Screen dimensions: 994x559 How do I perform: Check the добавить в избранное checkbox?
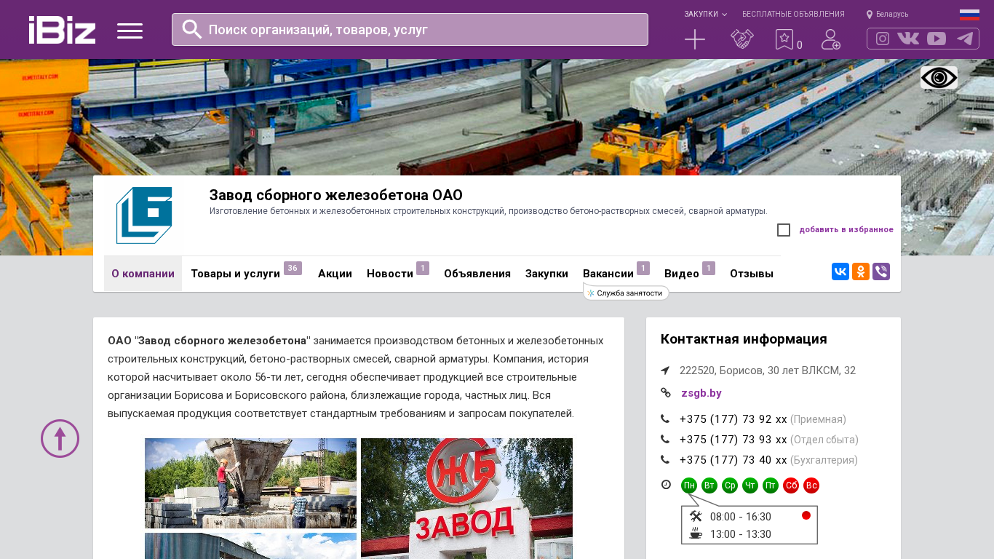[784, 230]
